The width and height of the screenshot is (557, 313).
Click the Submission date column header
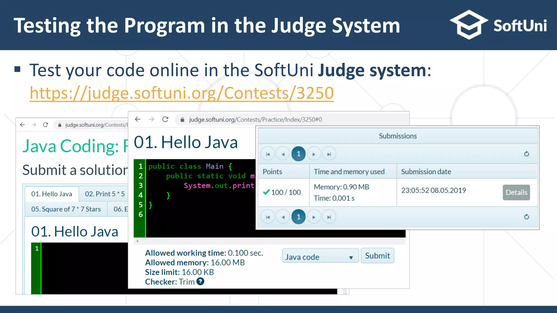click(467, 171)
